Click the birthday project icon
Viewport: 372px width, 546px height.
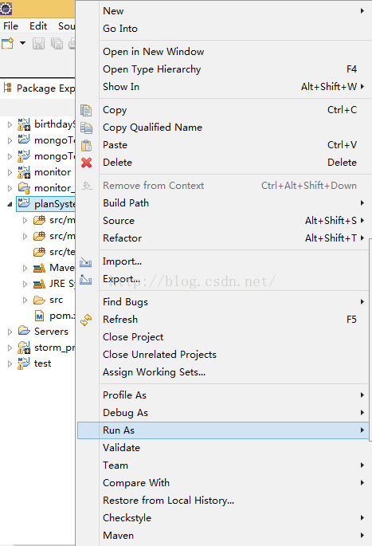24,124
